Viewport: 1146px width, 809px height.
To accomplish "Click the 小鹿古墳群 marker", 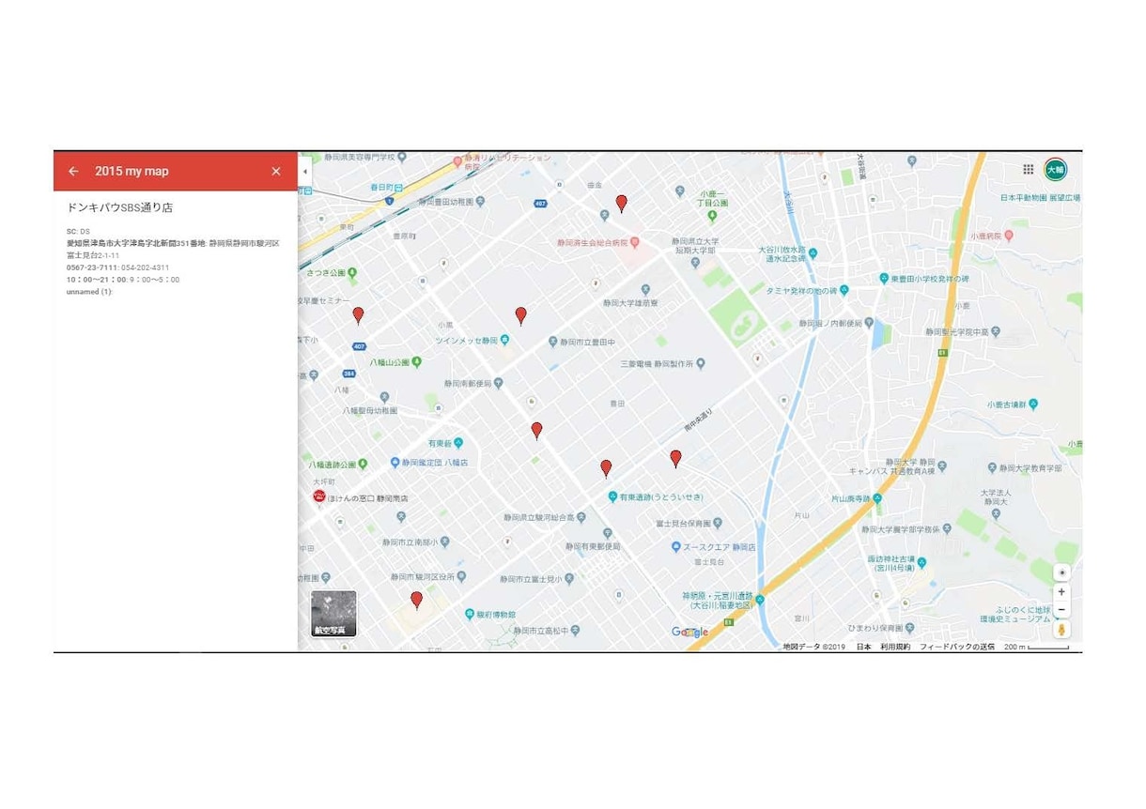I will click(x=1033, y=404).
